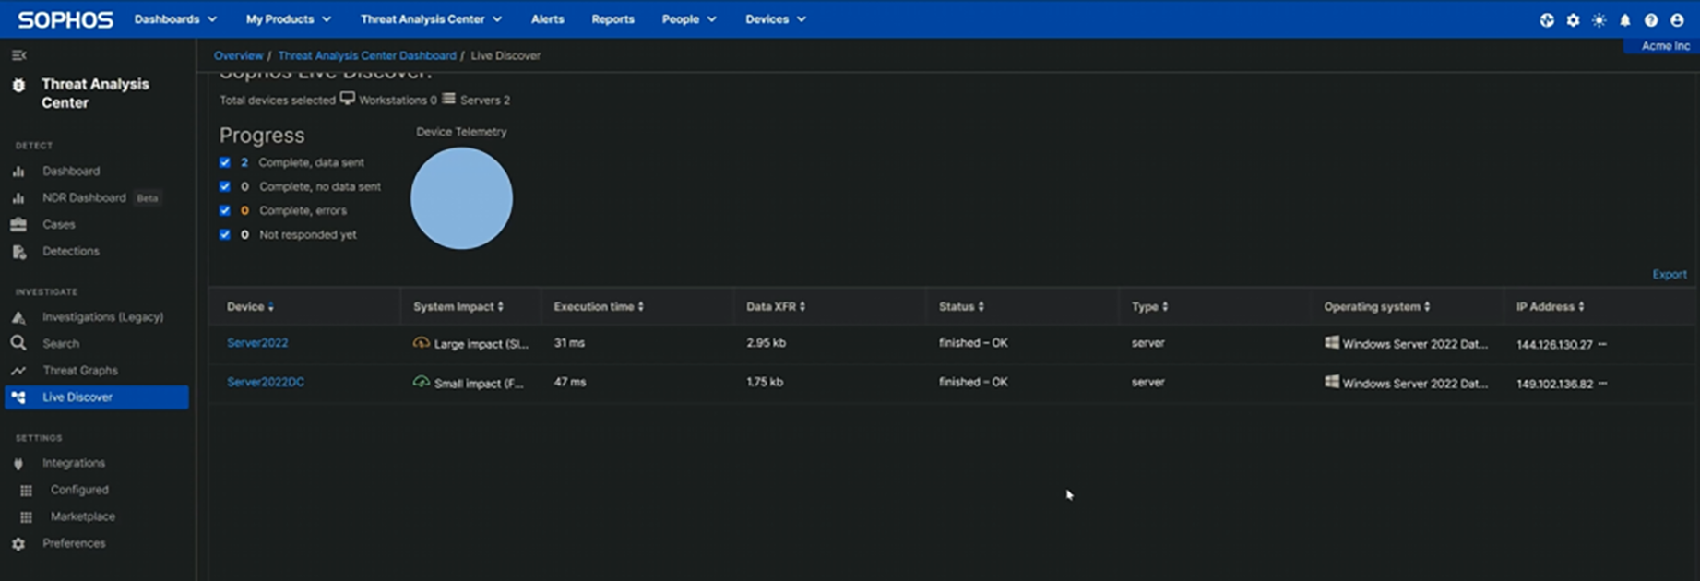Image resolution: width=1700 pixels, height=581 pixels.
Task: Open the My Products dropdown
Action: (288, 19)
